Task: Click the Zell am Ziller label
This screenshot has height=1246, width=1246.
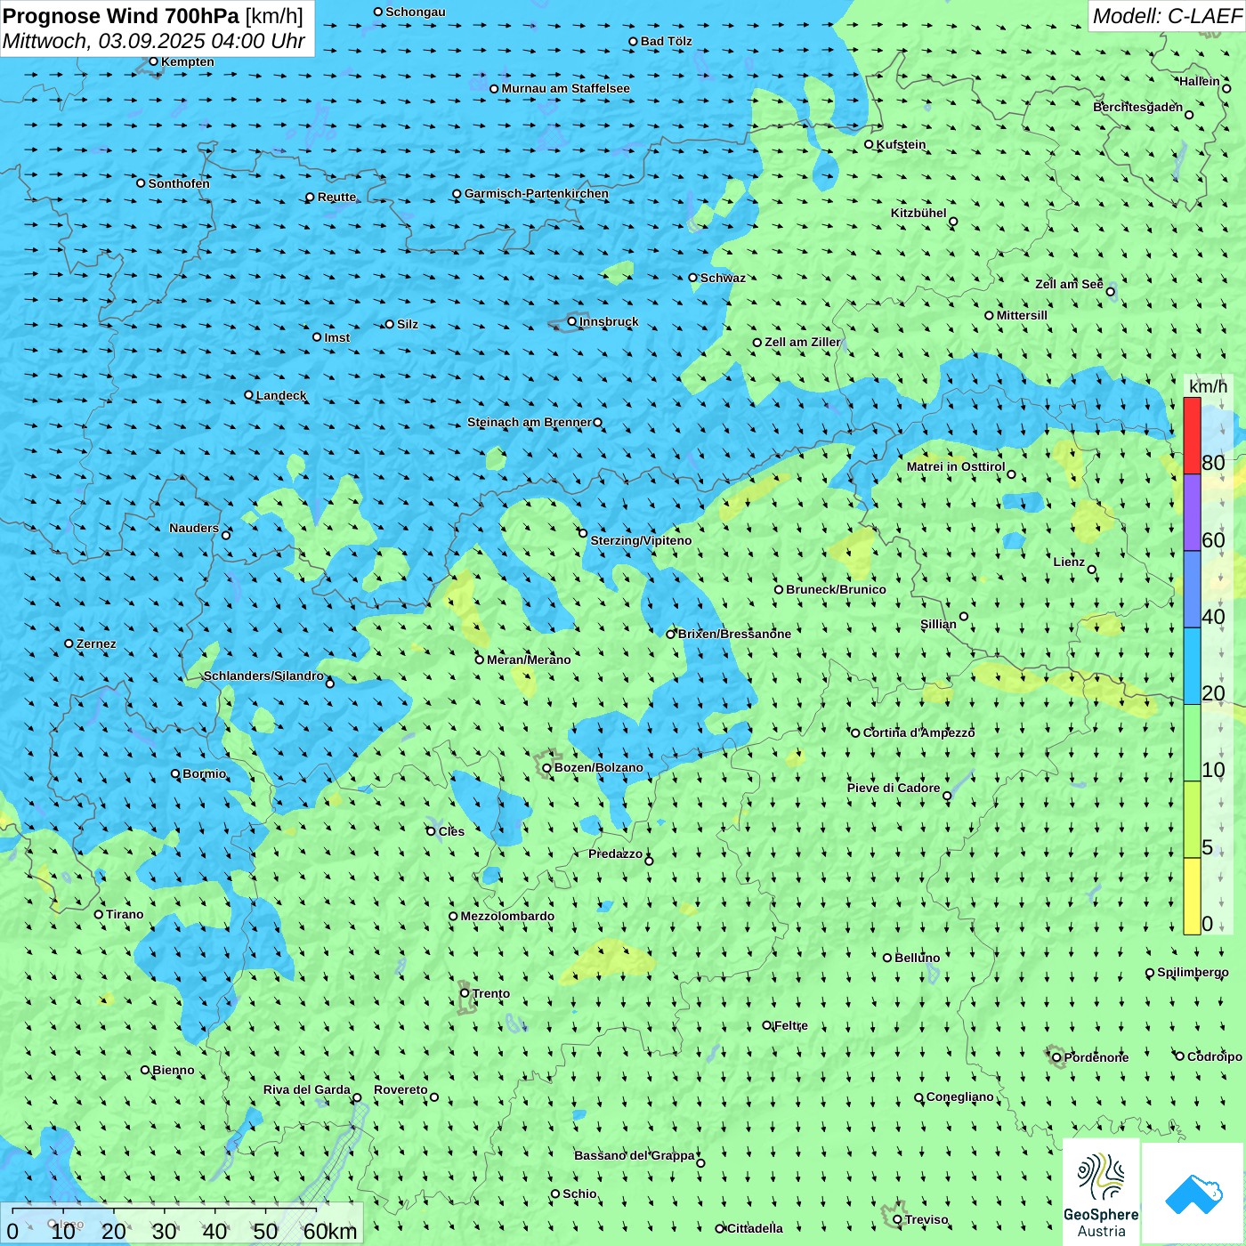Action: [x=802, y=342]
